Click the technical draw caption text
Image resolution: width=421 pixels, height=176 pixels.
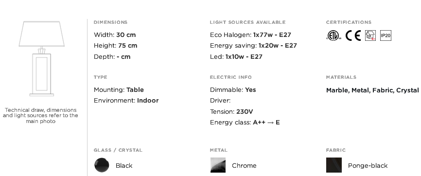pos(40,116)
